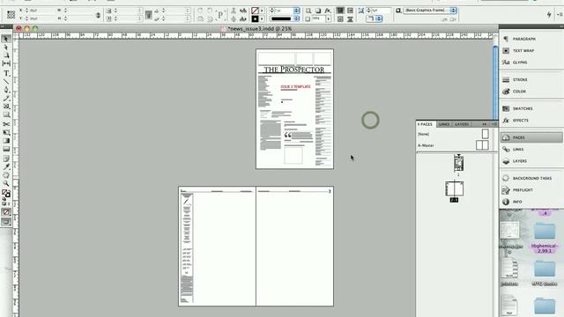Select the Page tool
564x317 pixels.
[x=6, y=55]
